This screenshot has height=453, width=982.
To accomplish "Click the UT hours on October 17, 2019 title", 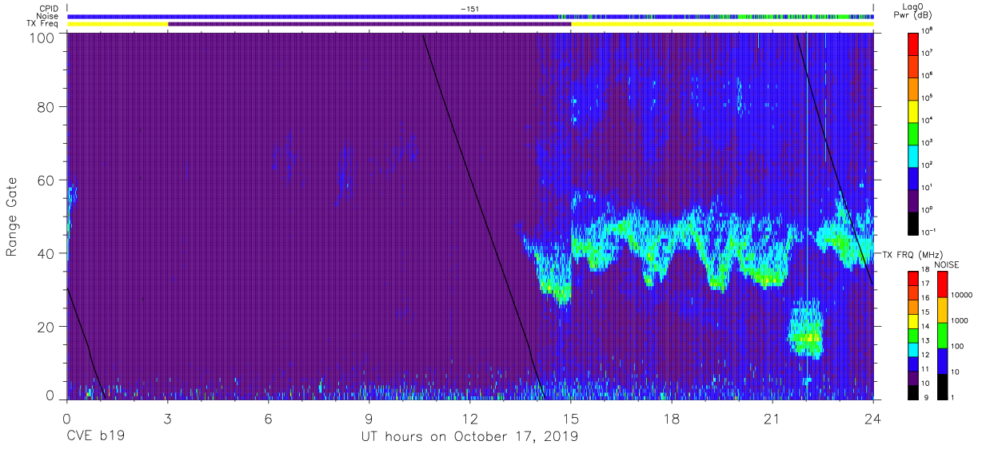I will tap(469, 436).
